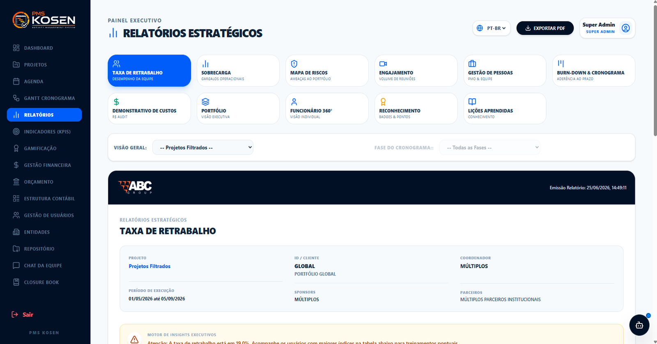The image size is (657, 344).
Task: Click the shield icon on Mapa de Riscos
Action: coord(294,64)
